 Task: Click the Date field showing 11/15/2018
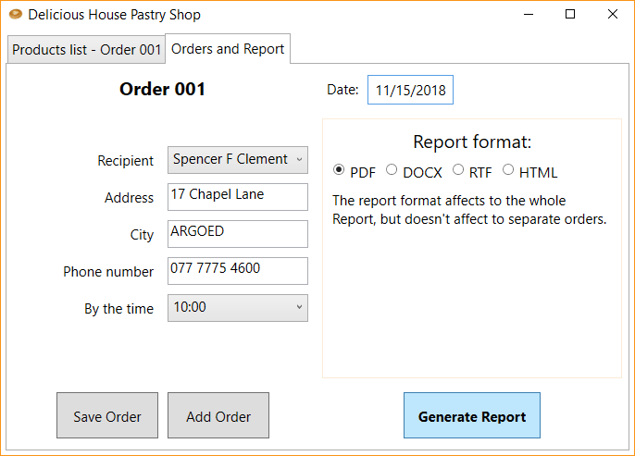coord(410,91)
